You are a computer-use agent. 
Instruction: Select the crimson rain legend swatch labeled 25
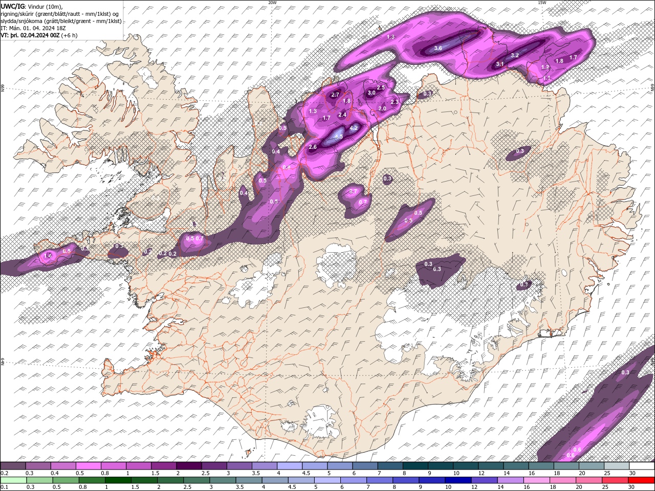[x=616, y=480]
